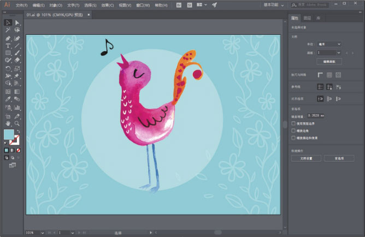This screenshot has width=365, height=237.
Task: Select the Magic Wand tool
Action: 8,31
